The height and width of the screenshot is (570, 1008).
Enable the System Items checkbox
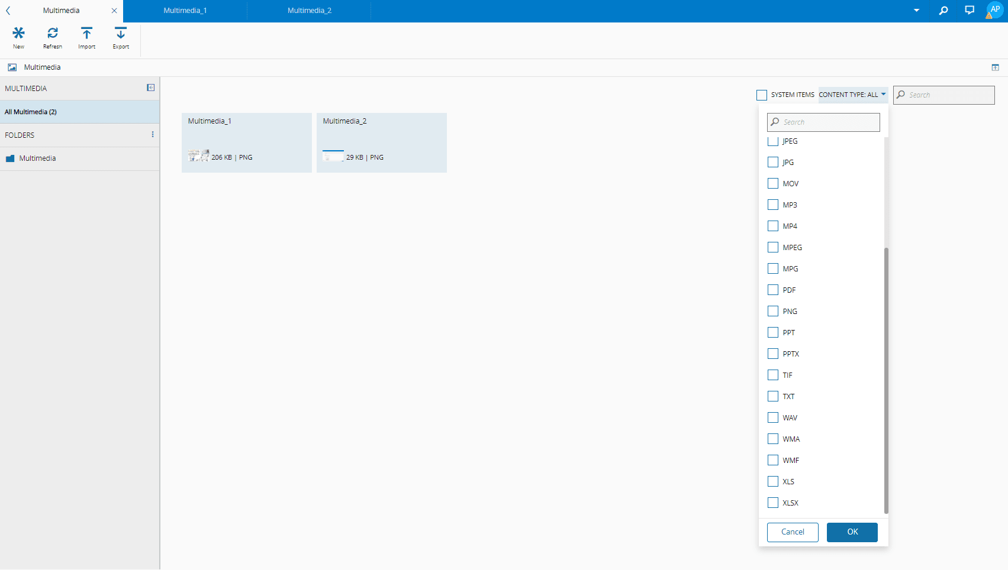pyautogui.click(x=762, y=95)
